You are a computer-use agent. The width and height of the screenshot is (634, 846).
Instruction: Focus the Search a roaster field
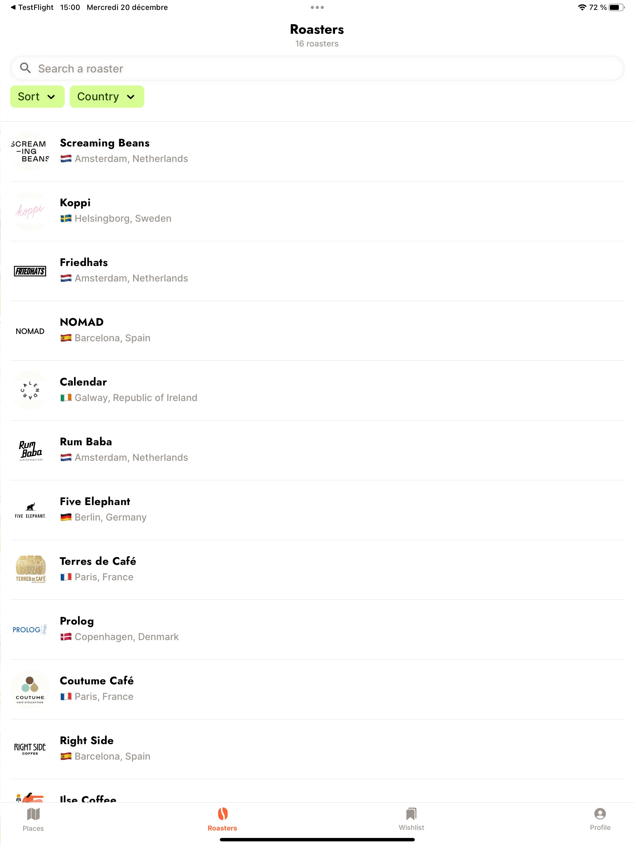(x=317, y=68)
